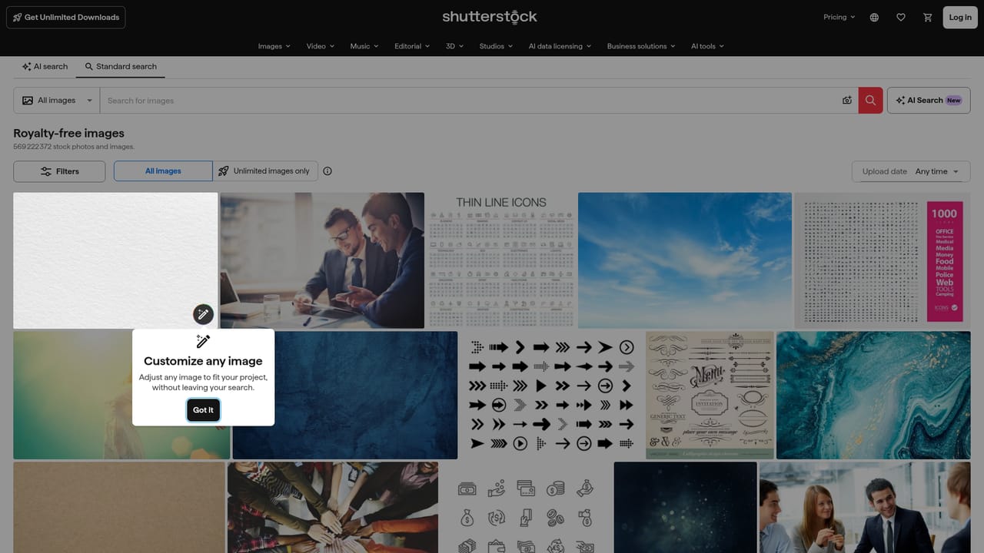This screenshot has height=553, width=984.
Task: Expand the Music menu
Action: 364,46
